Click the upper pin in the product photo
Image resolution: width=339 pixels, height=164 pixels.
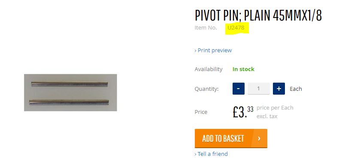pos(70,84)
